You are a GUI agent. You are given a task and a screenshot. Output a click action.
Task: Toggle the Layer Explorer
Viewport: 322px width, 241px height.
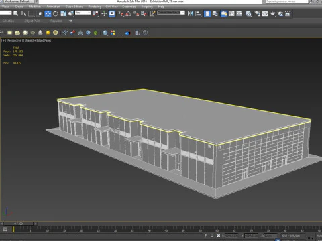[215, 13]
